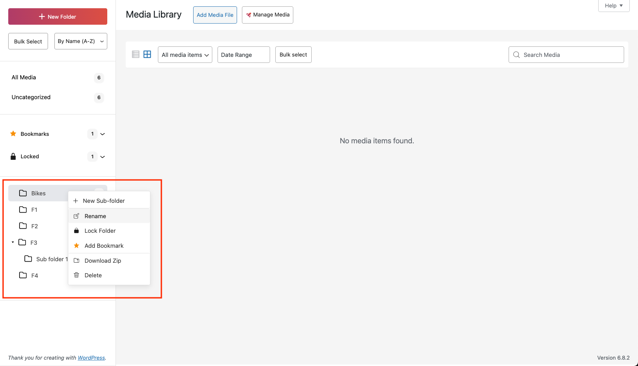Select New Sub-folder from the context menu

click(104, 201)
